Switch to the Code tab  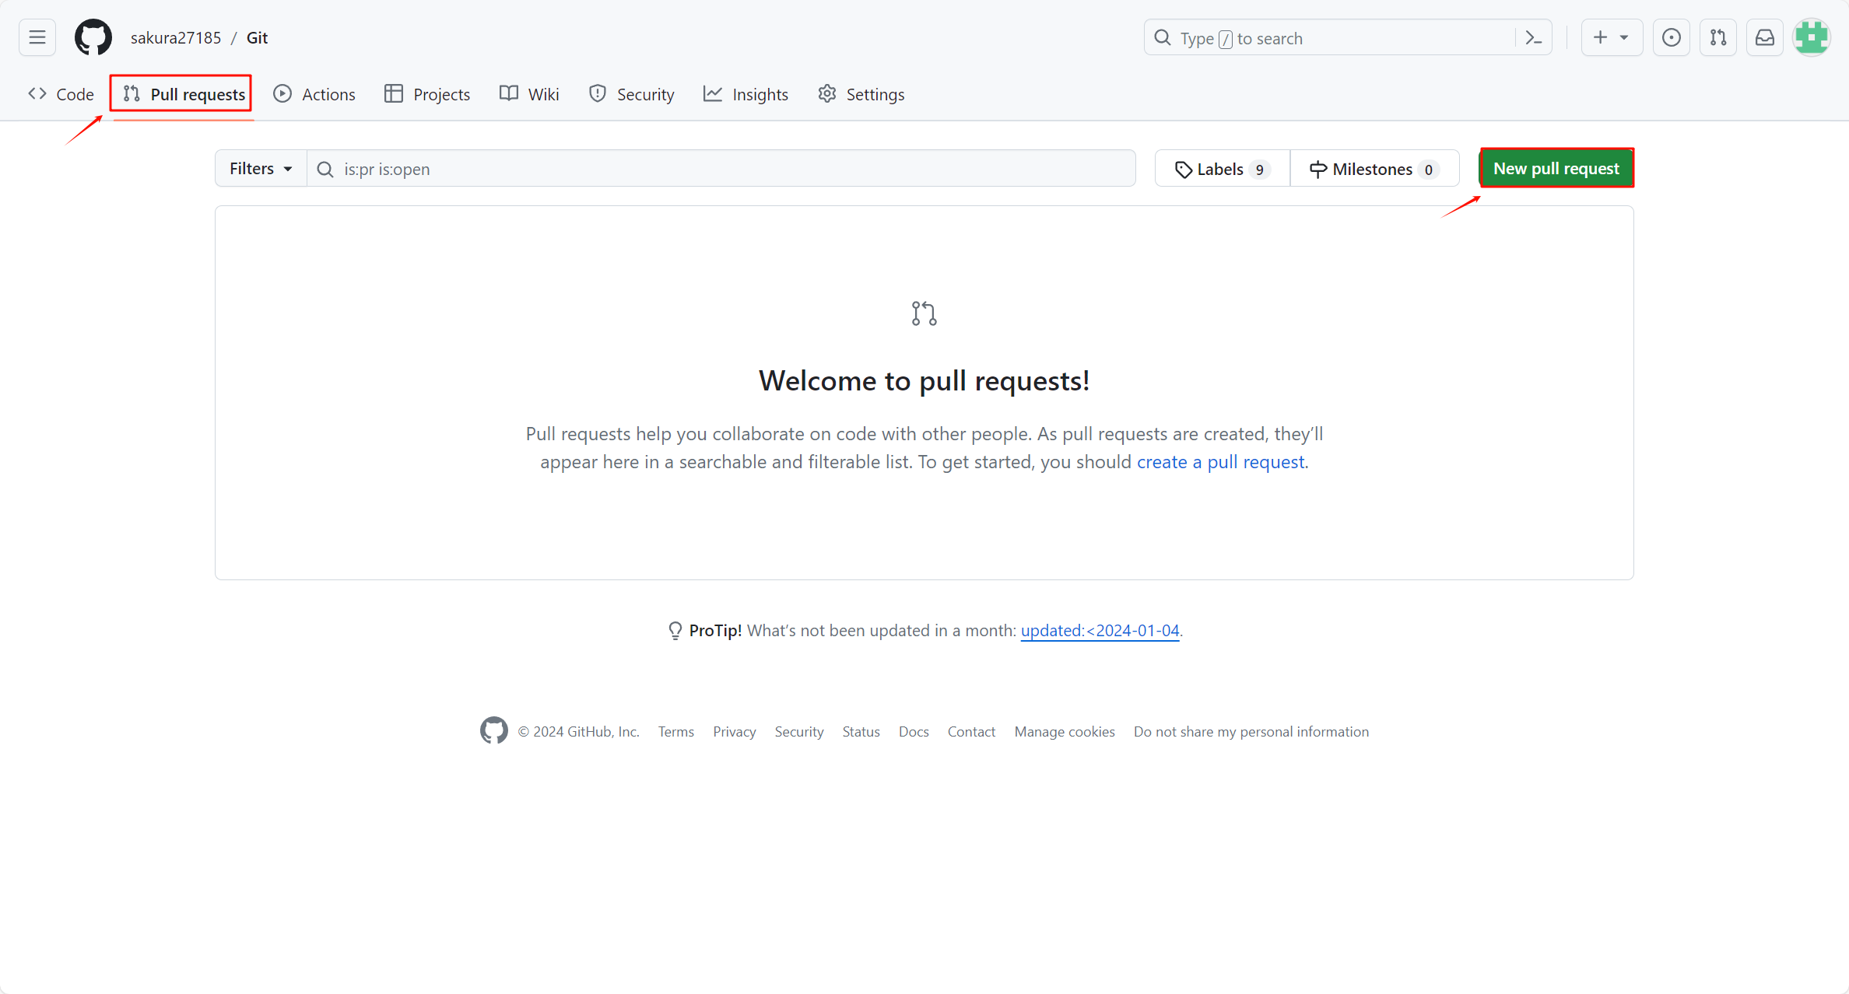(61, 94)
